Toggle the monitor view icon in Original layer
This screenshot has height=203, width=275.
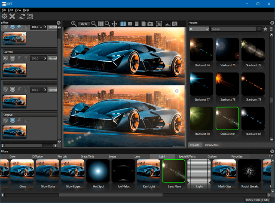click(12, 121)
